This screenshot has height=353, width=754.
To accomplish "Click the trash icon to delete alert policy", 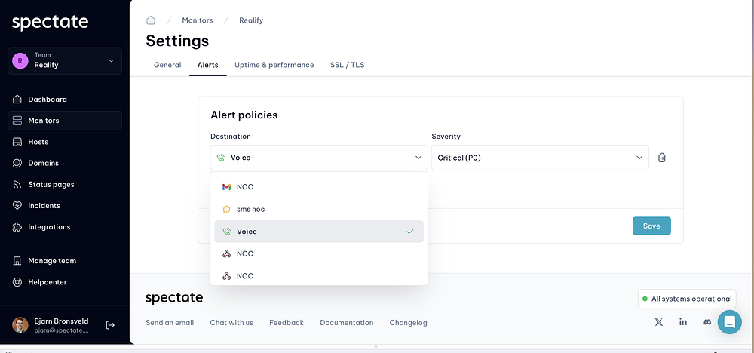I will tap(661, 158).
